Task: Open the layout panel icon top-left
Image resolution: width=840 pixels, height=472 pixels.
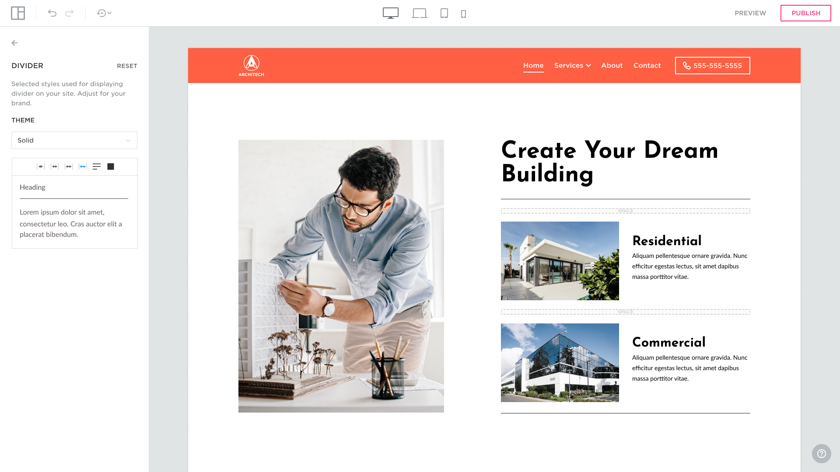Action: tap(18, 13)
